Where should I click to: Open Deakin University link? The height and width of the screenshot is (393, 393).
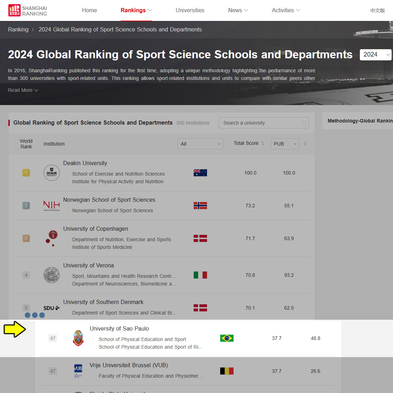click(x=85, y=163)
